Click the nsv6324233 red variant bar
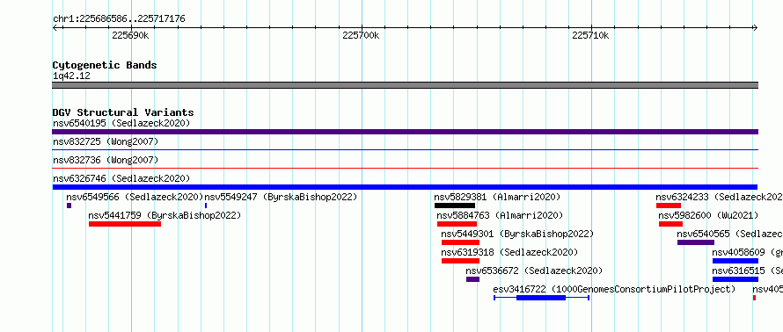Image resolution: width=783 pixels, height=332 pixels. pyautogui.click(x=669, y=206)
